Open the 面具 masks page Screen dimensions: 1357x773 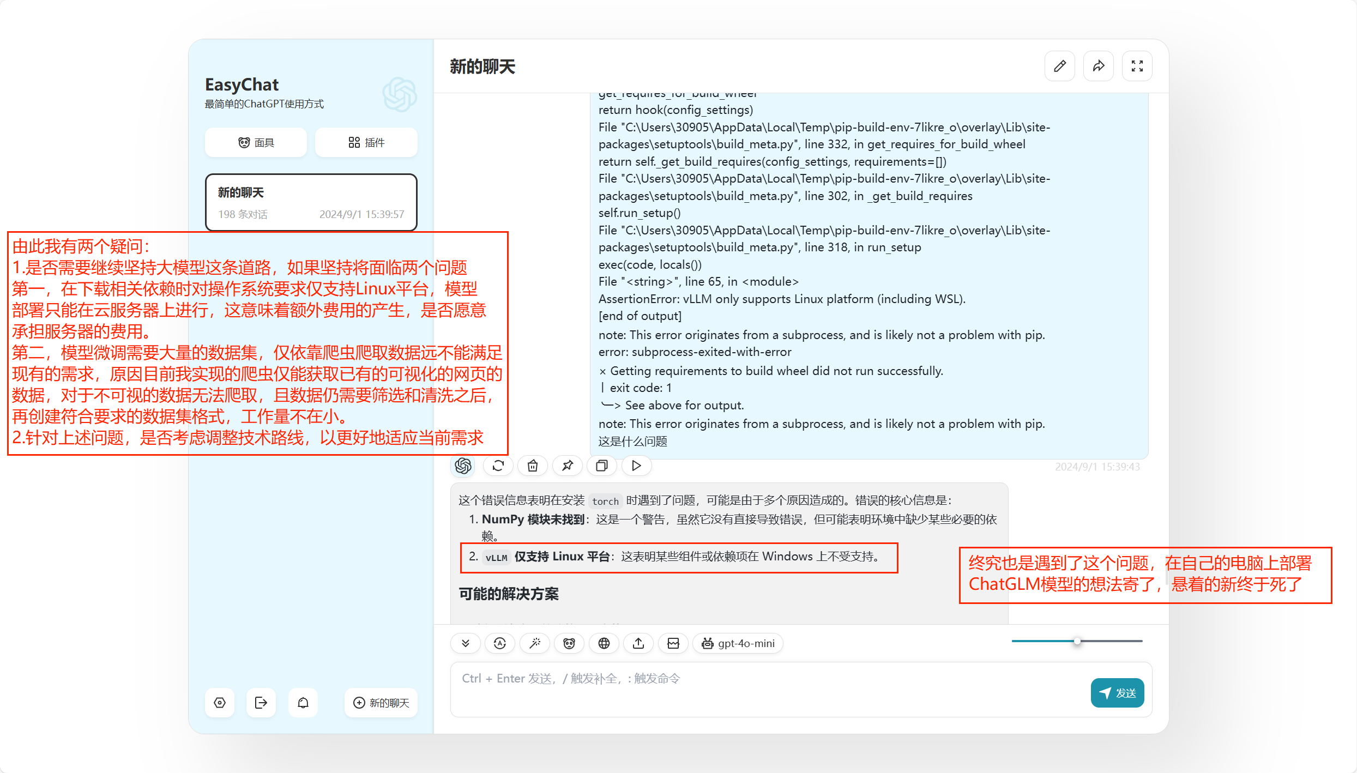pos(256,142)
